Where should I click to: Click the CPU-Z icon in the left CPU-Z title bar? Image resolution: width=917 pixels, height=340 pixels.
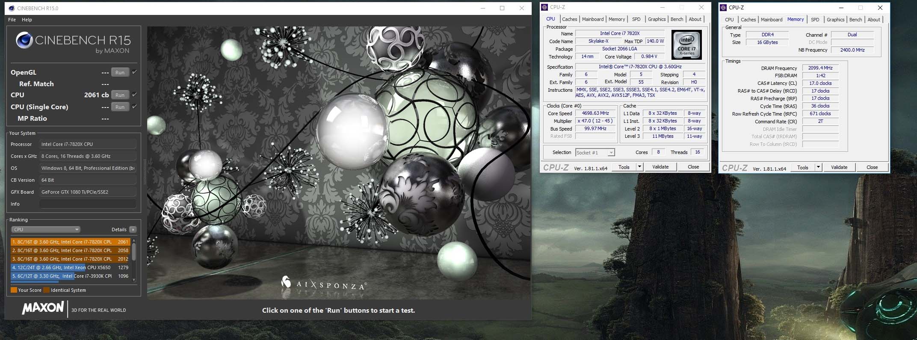tap(544, 7)
